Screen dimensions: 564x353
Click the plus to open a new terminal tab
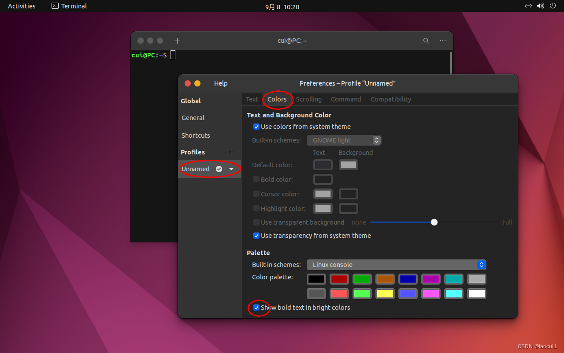point(177,40)
